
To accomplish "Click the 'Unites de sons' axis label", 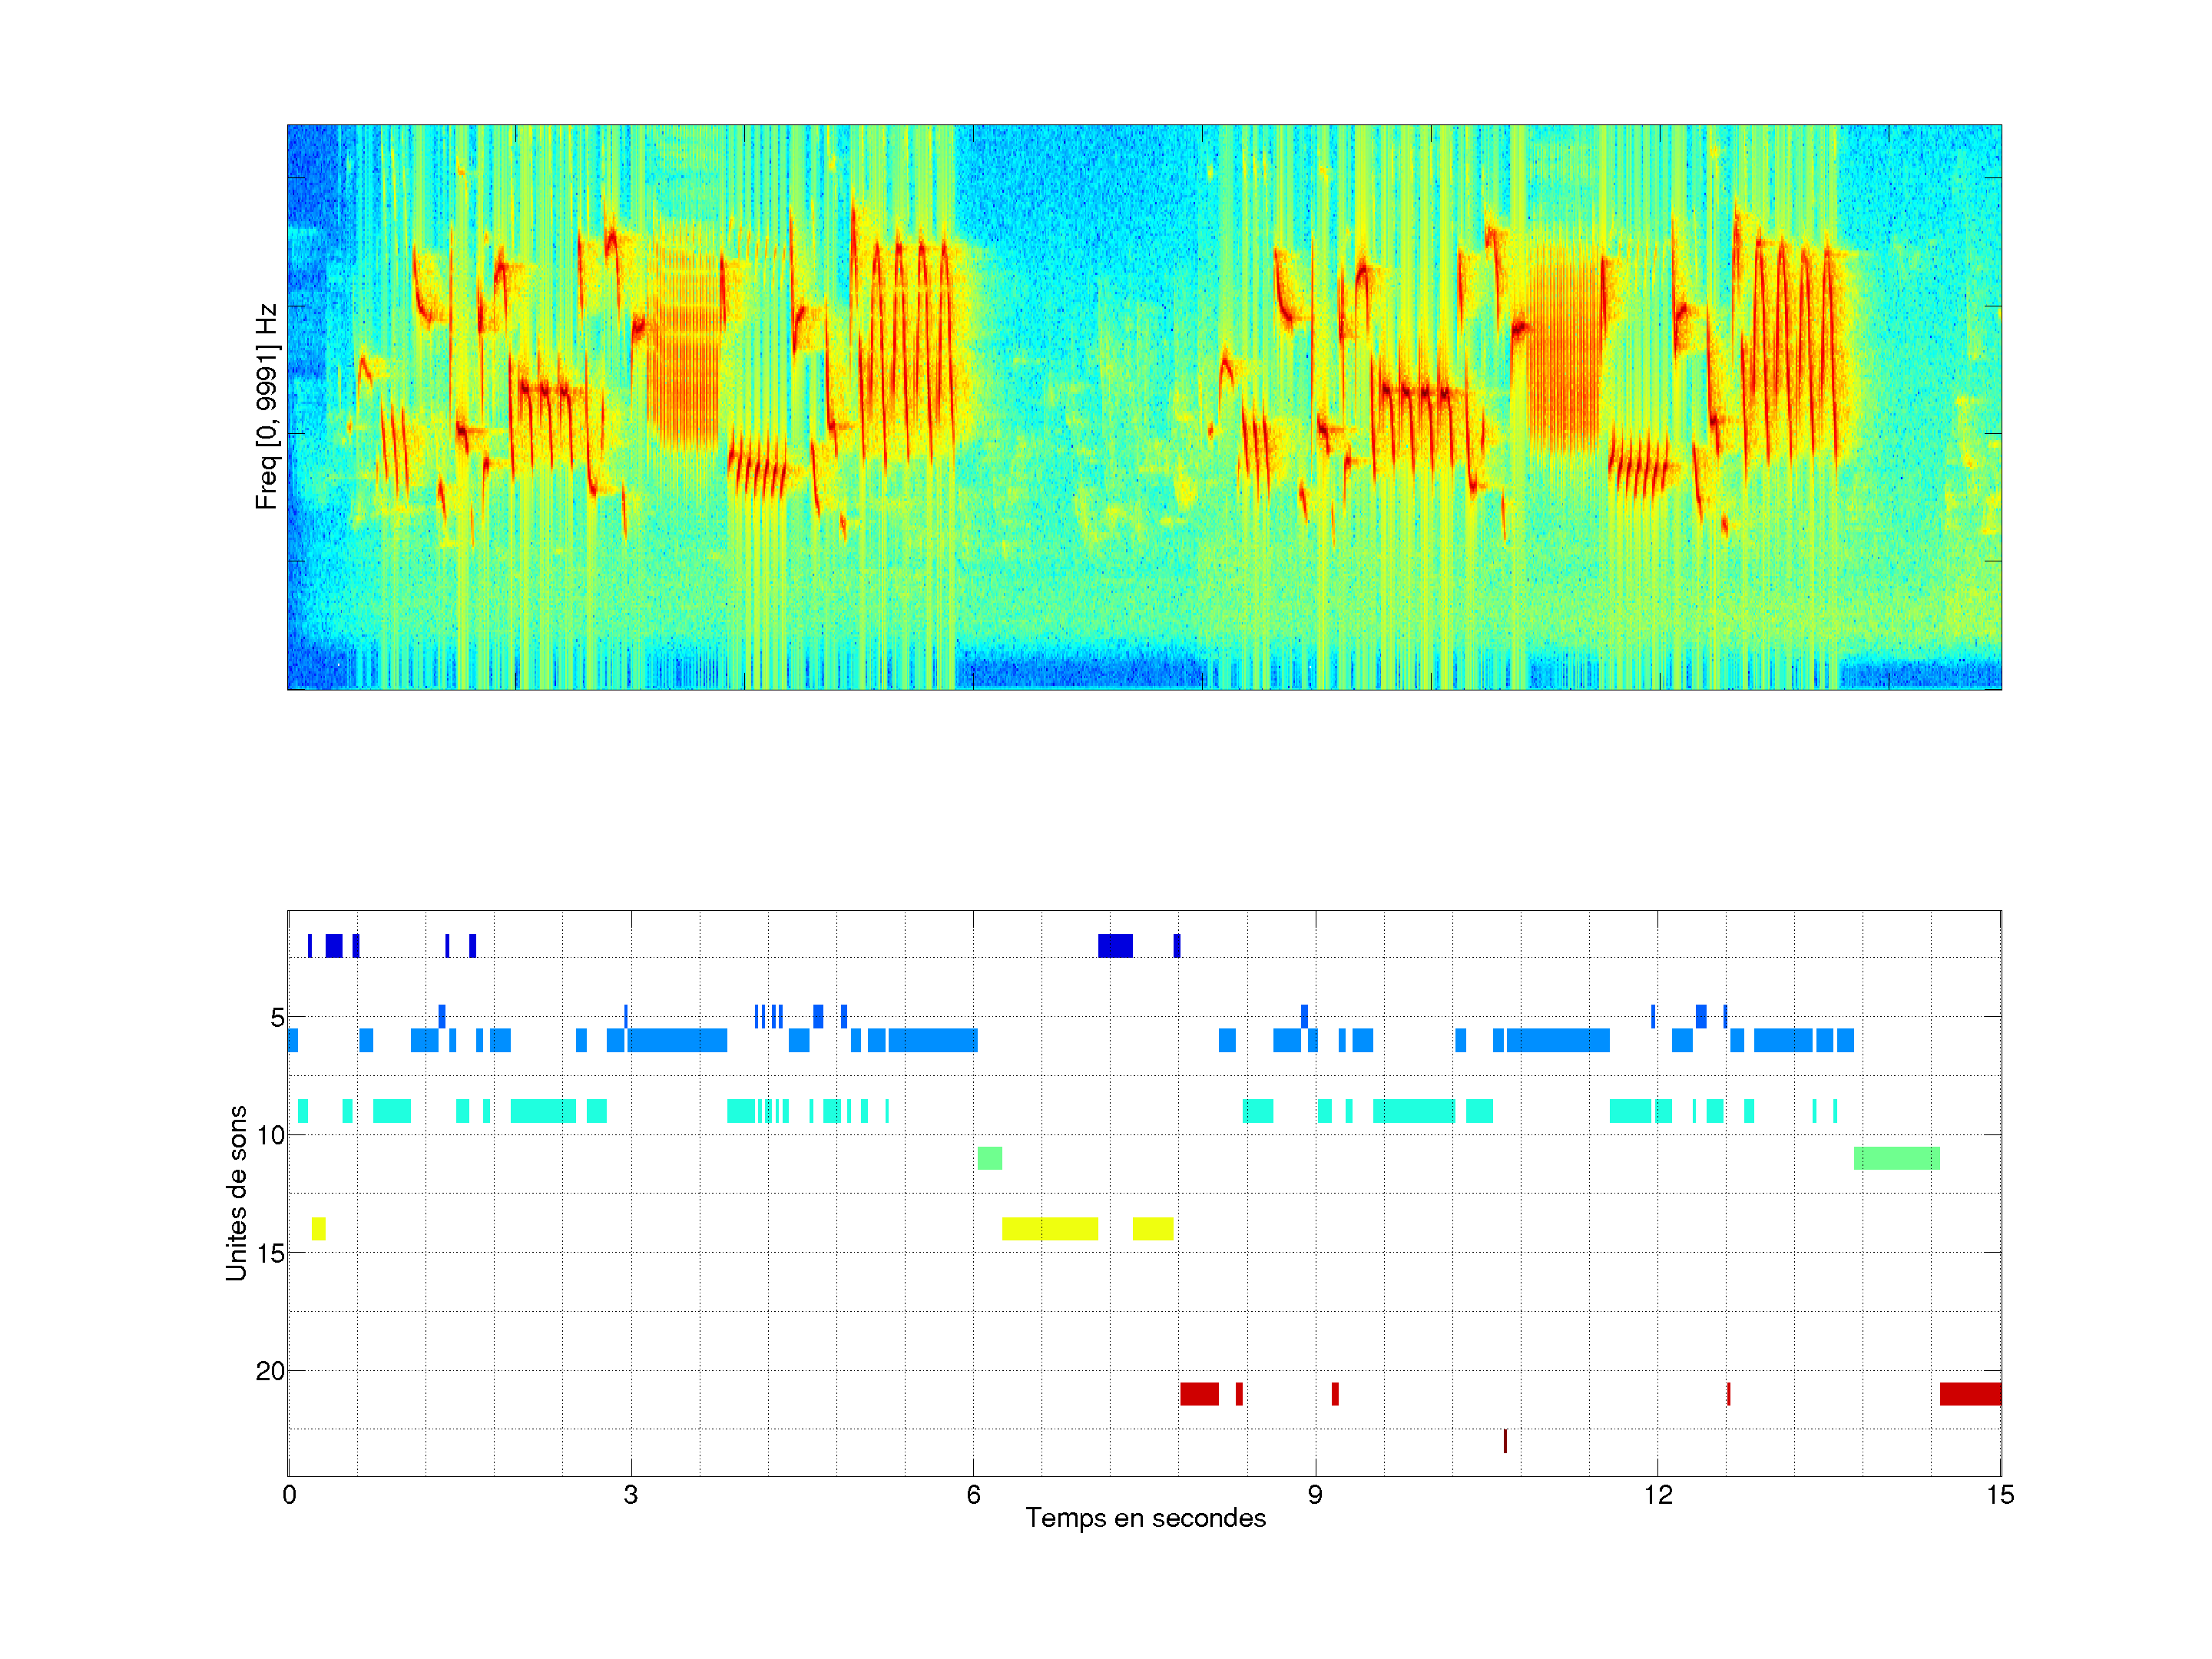I will [x=236, y=1192].
